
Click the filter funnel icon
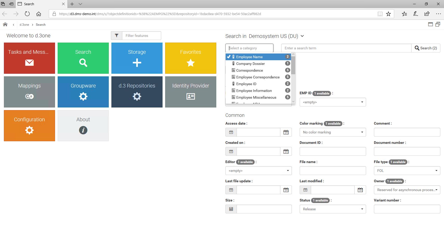(117, 36)
